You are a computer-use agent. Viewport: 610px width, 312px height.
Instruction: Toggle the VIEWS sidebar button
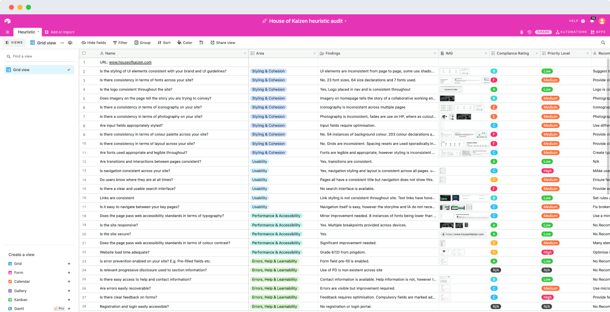click(x=14, y=43)
